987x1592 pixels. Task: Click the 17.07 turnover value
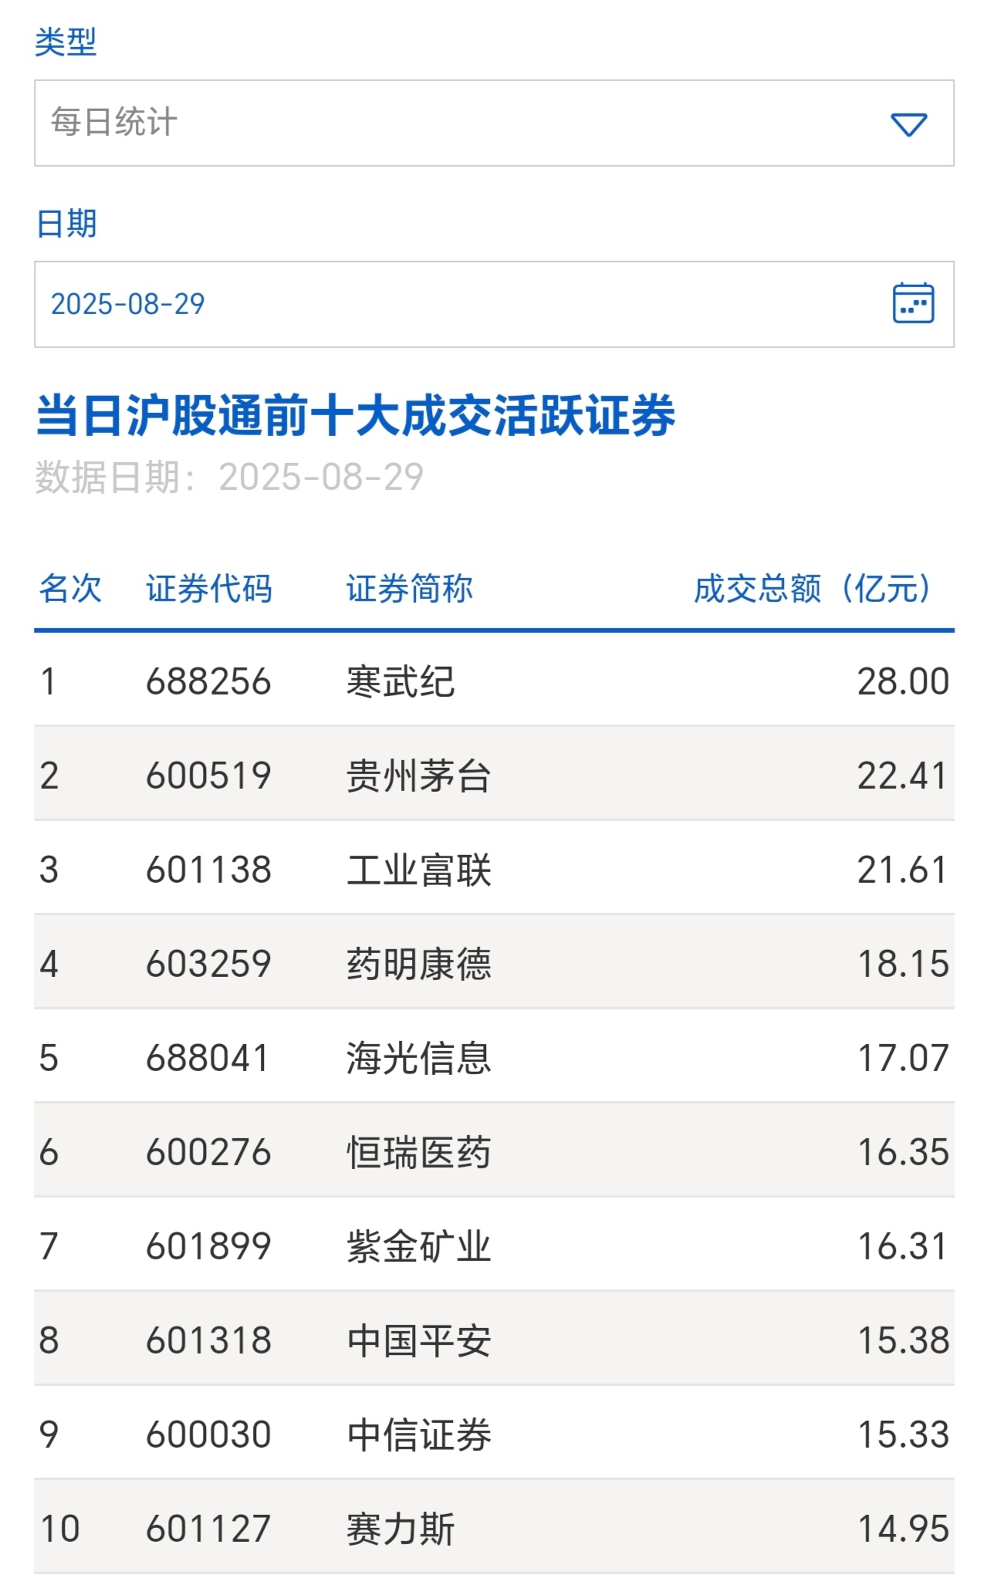pyautogui.click(x=903, y=1059)
